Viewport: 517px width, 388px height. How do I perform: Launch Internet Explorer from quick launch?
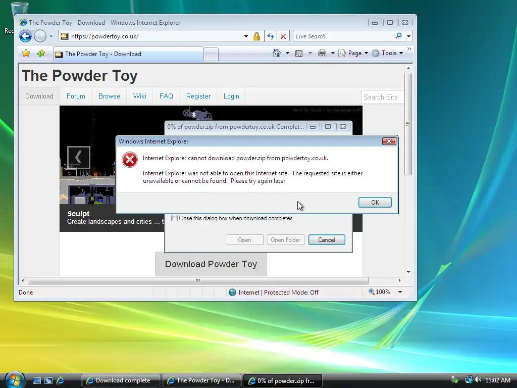click(61, 381)
